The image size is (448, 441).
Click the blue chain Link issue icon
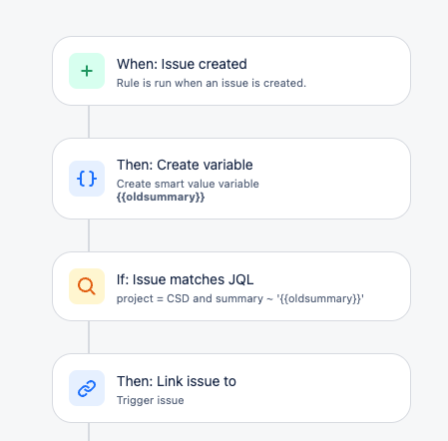(x=87, y=388)
